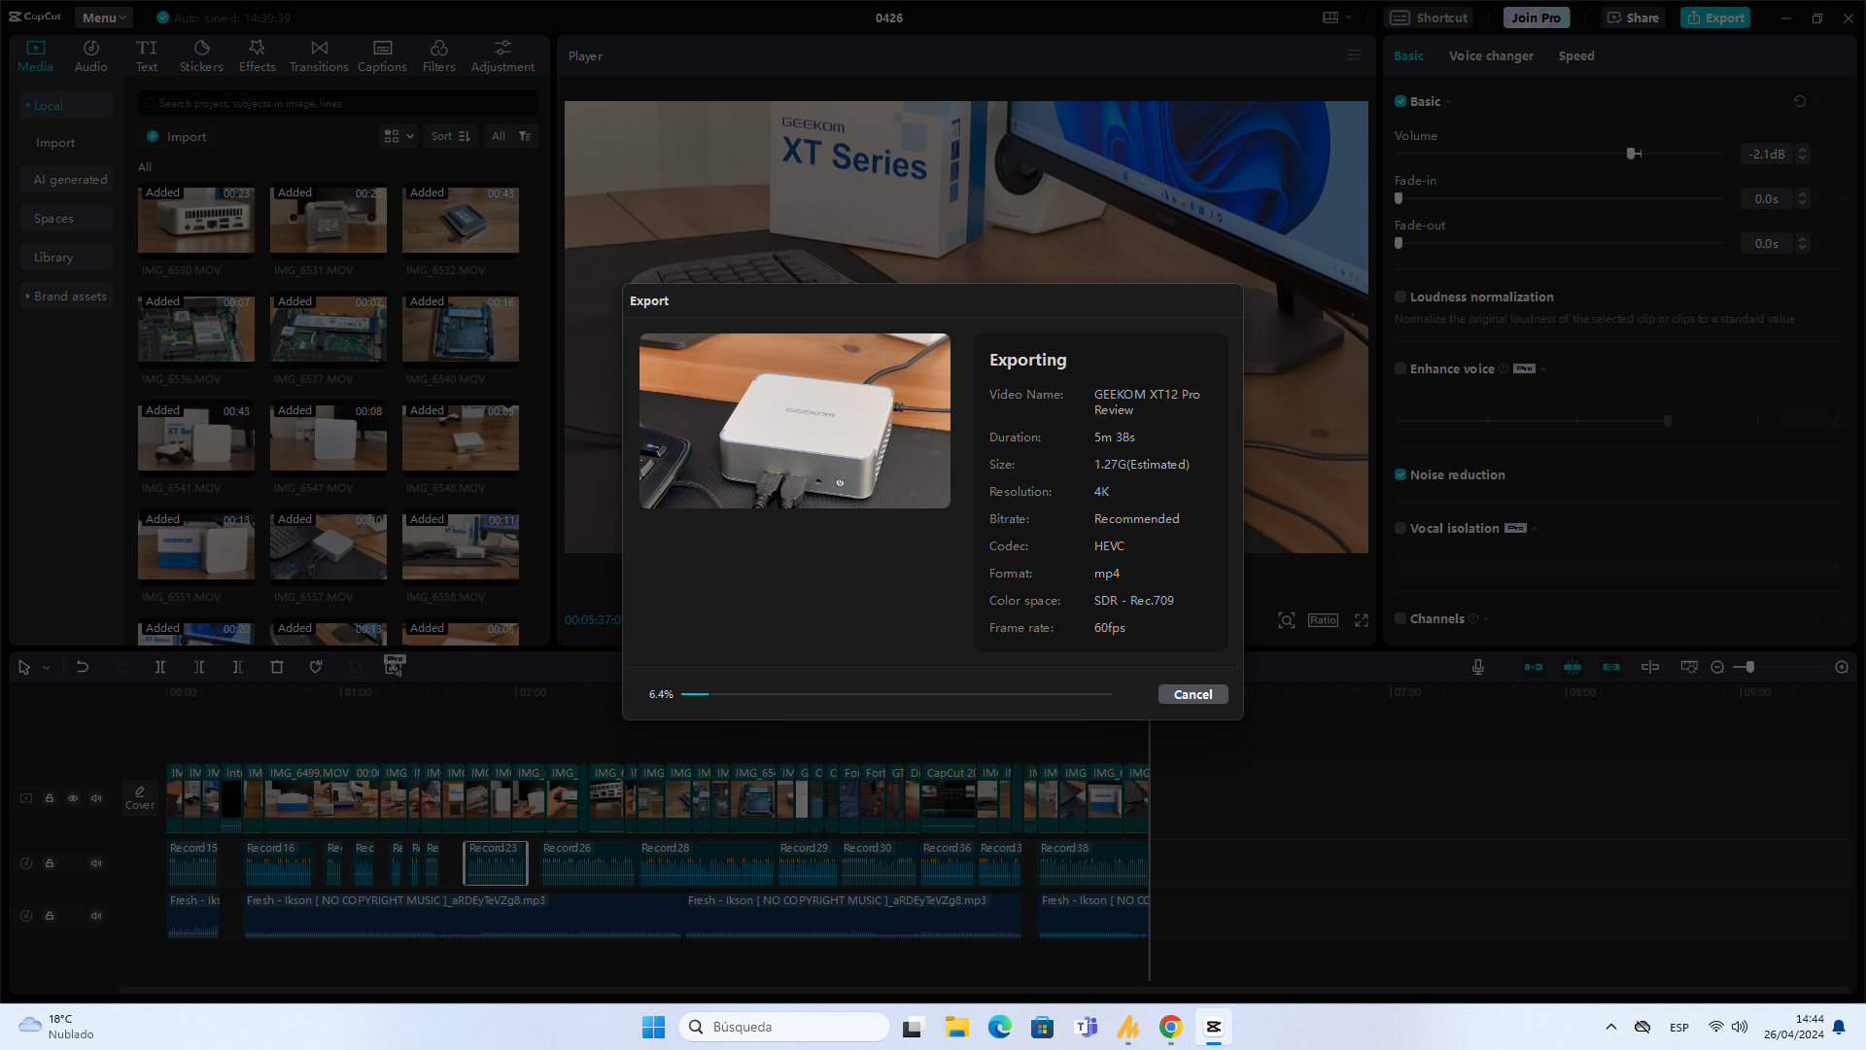The image size is (1866, 1050).
Task: Enable Vocal isolation Pro toggle
Action: (x=1400, y=527)
